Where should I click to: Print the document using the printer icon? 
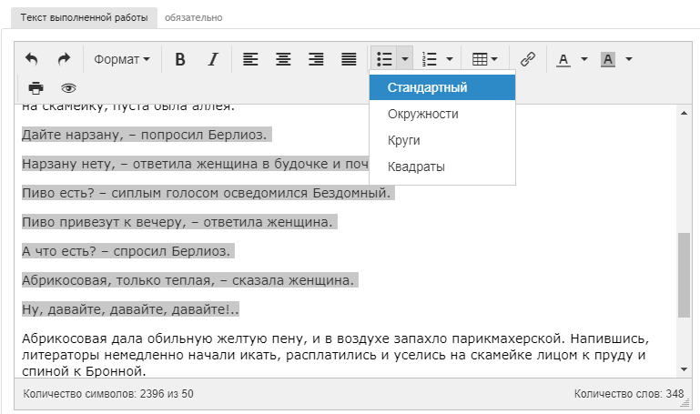coord(36,88)
